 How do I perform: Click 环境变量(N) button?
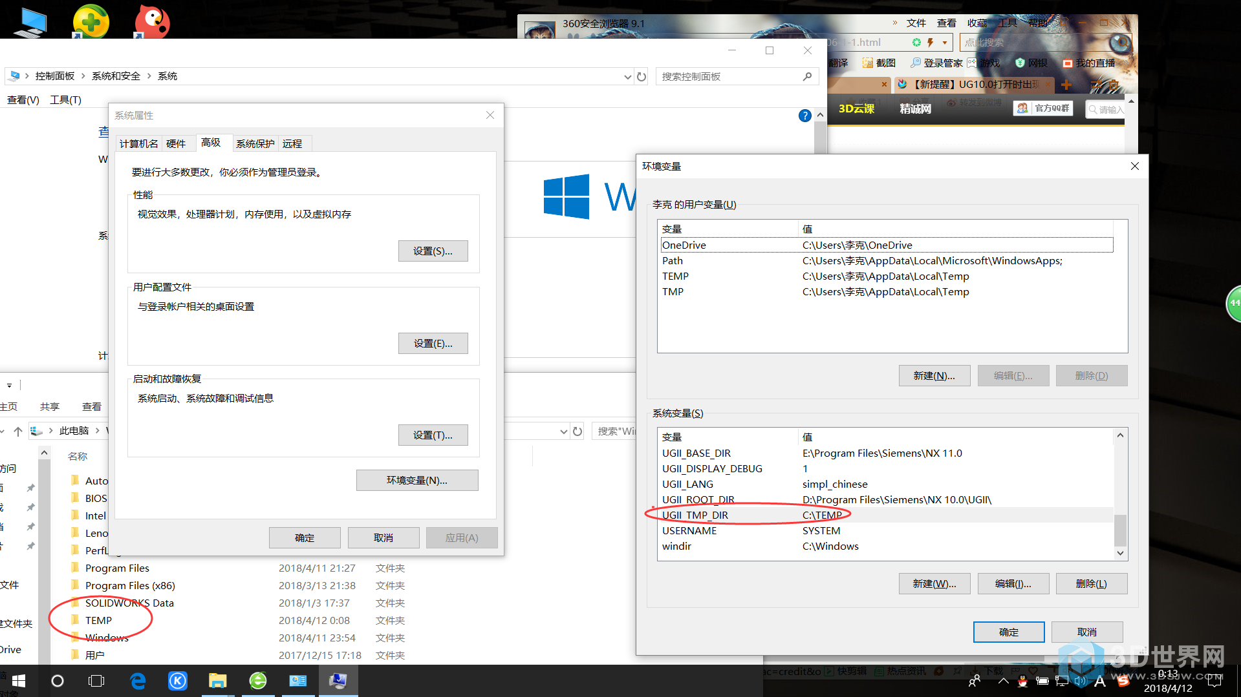point(417,480)
